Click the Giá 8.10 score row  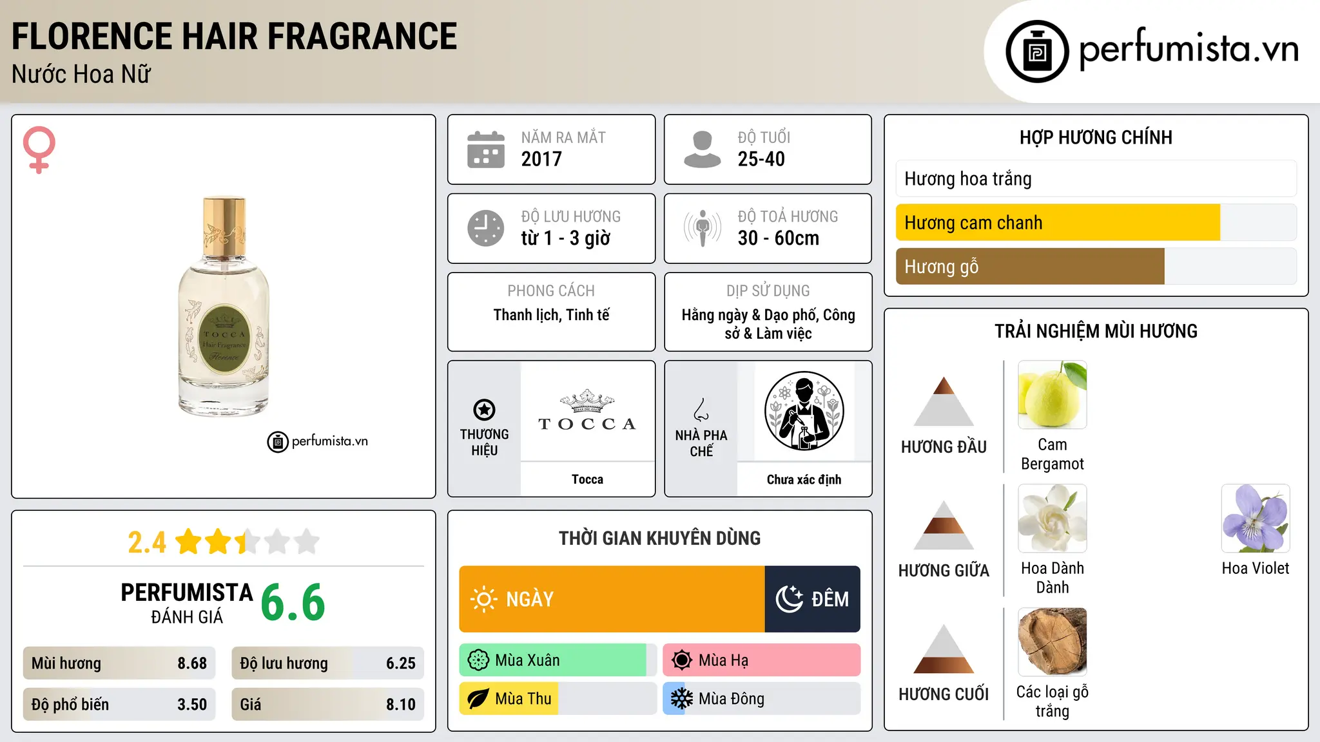(328, 705)
